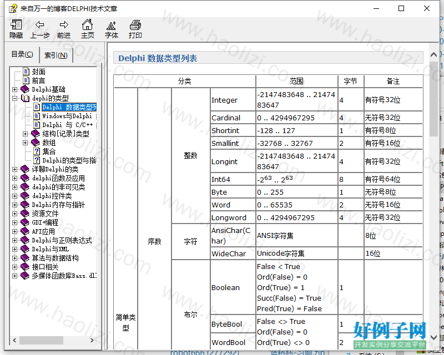Image resolution: width=444 pixels, height=355 pixels.
Task: Expand the Delphi基础 book node
Action: 14,89
